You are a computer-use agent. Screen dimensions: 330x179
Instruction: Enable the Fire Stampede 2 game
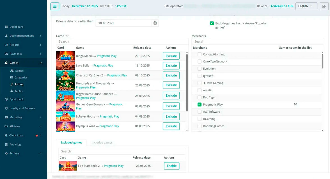point(172,166)
